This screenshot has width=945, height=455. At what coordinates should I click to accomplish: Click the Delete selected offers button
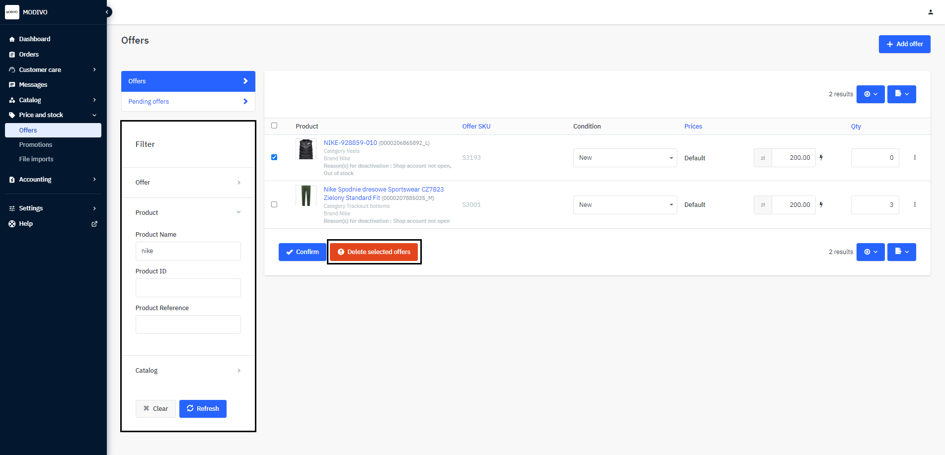[374, 252]
